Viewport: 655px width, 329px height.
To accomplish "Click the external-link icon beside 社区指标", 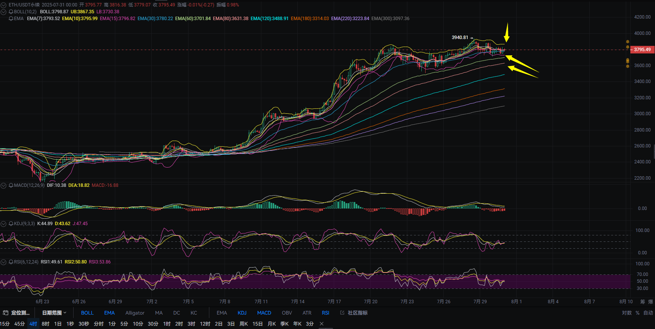I will coord(342,313).
